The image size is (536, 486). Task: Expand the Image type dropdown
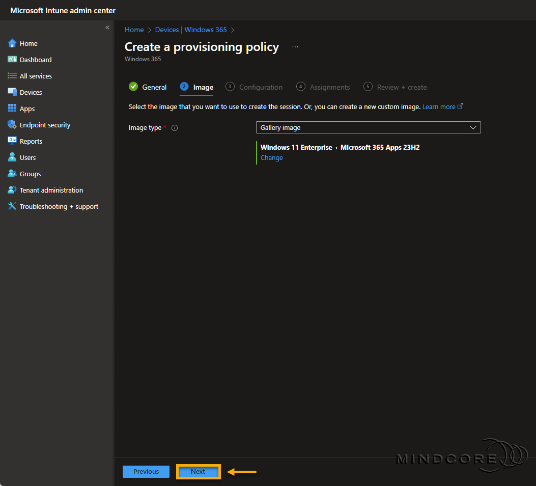(368, 127)
